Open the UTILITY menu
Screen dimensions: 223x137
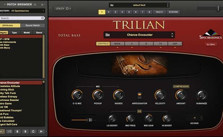(x=63, y=9)
